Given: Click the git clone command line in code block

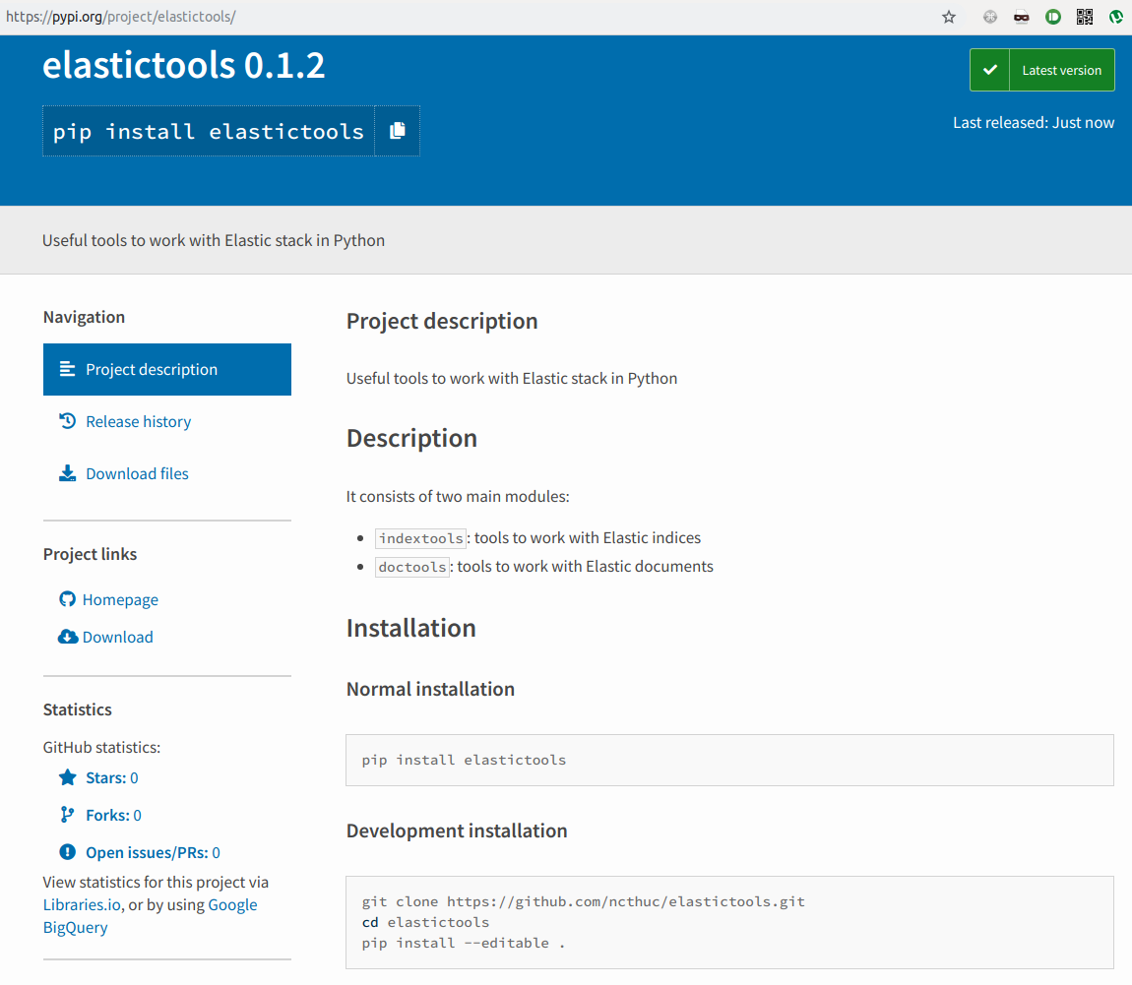Looking at the screenshot, I should pyautogui.click(x=584, y=901).
